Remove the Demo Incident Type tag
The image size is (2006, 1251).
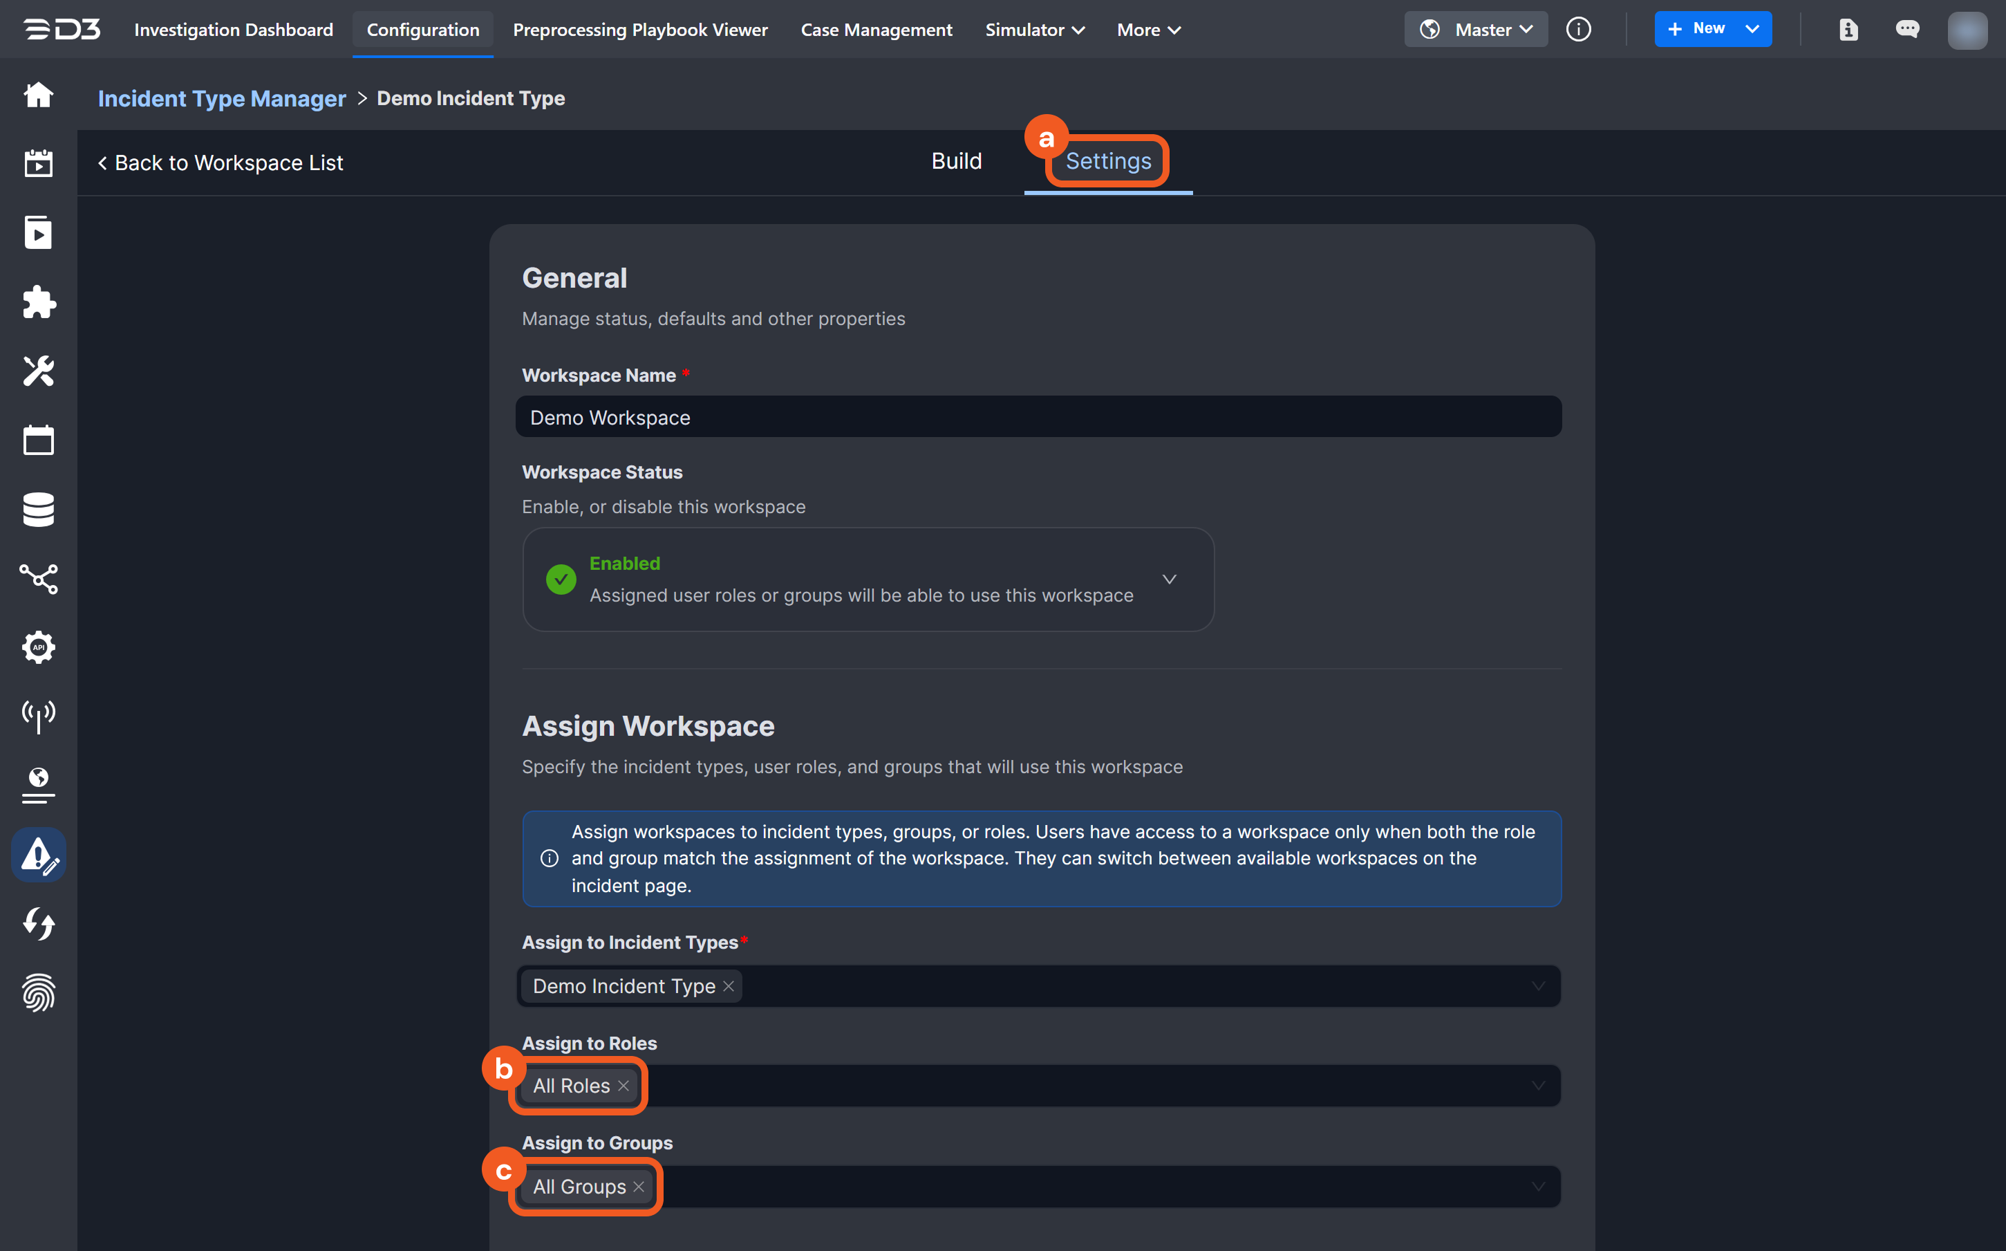(729, 986)
